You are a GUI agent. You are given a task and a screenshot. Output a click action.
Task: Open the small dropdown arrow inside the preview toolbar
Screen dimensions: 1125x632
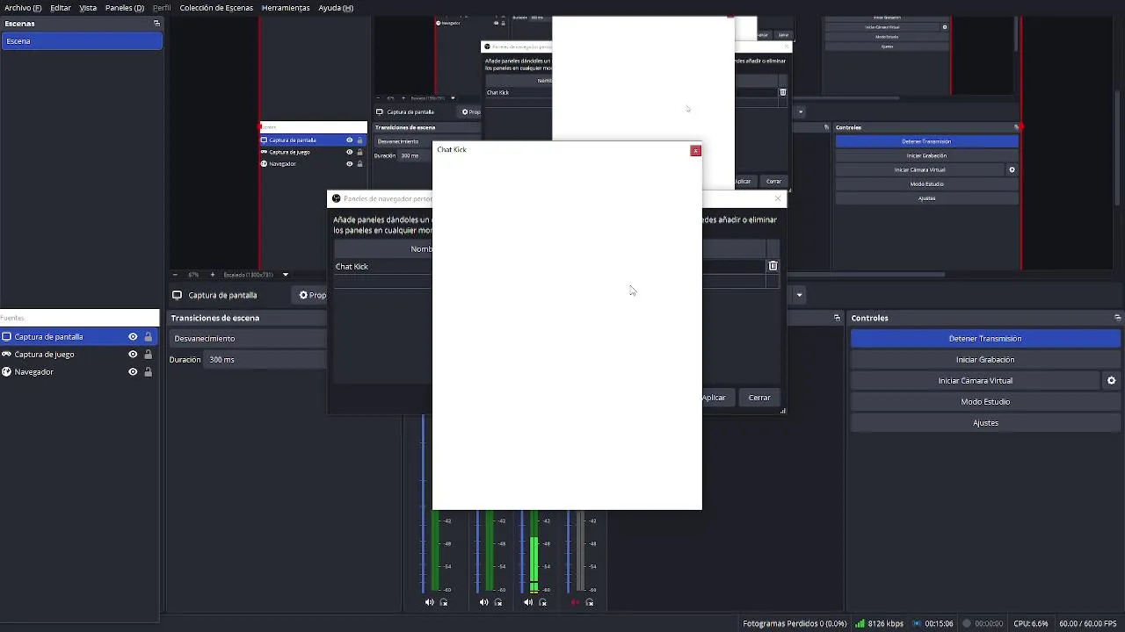801,112
